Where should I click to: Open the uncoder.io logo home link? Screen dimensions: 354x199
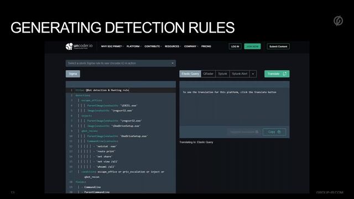(x=79, y=46)
